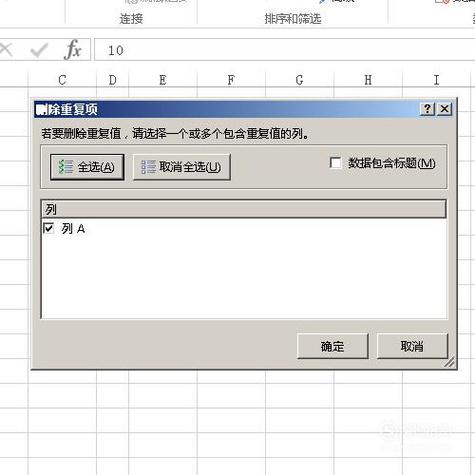Viewport: 475px width, 475px height.
Task: Uncheck the 列 A checkbox
Action: coord(48,228)
